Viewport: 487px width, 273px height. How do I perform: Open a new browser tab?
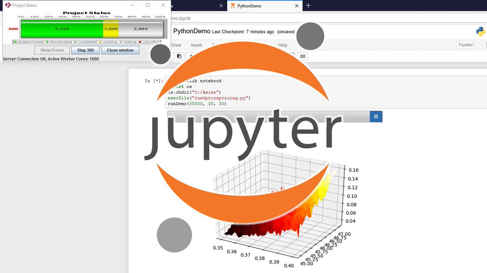click(x=308, y=6)
